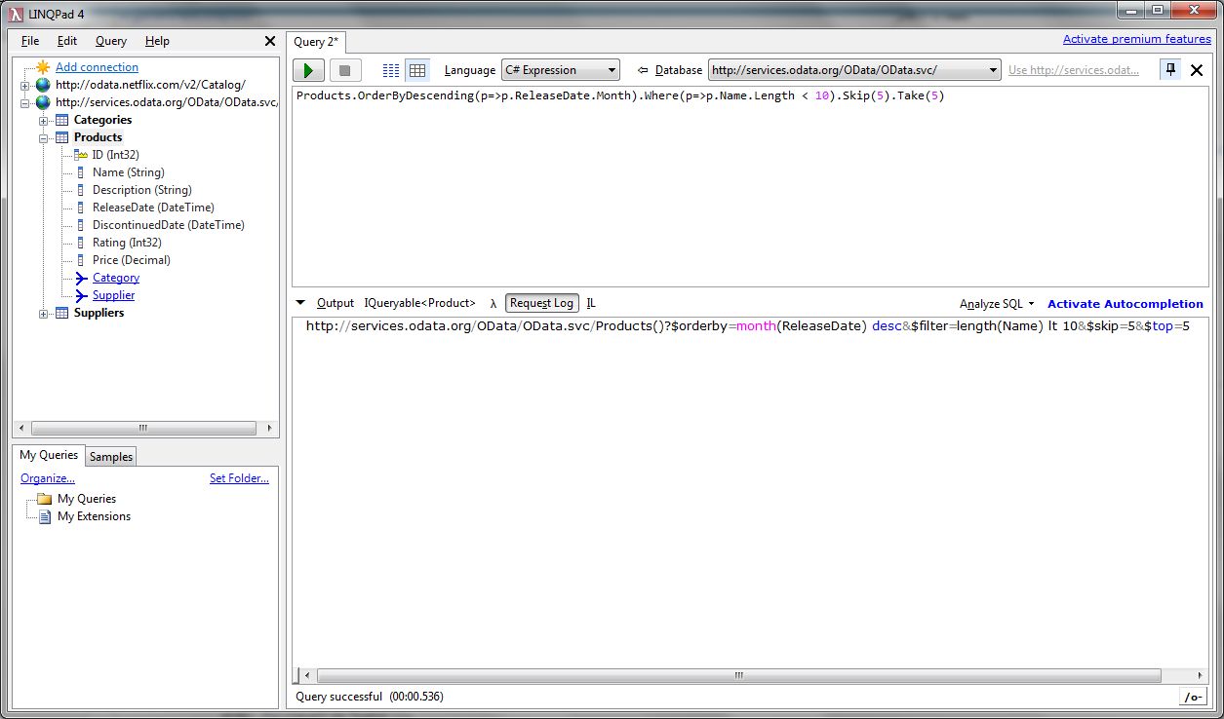Click Activate Autocompletion link
Viewport: 1224px width, 719px height.
coord(1125,304)
